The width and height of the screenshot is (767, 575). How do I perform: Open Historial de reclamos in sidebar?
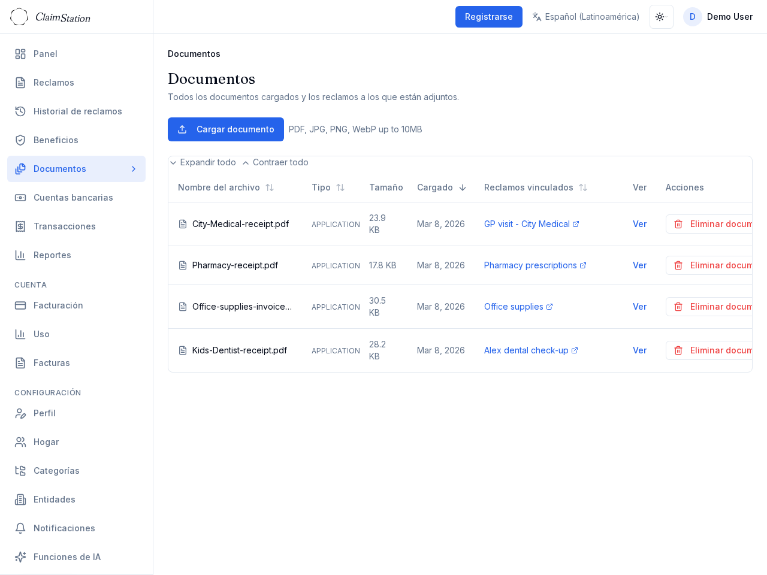coord(77,111)
